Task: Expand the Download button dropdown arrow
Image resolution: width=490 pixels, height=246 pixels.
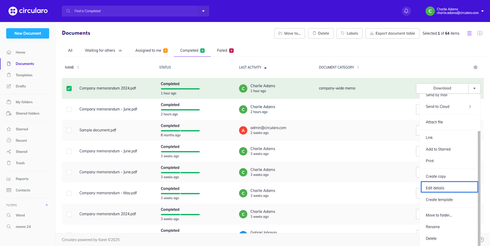Action: click(x=474, y=88)
